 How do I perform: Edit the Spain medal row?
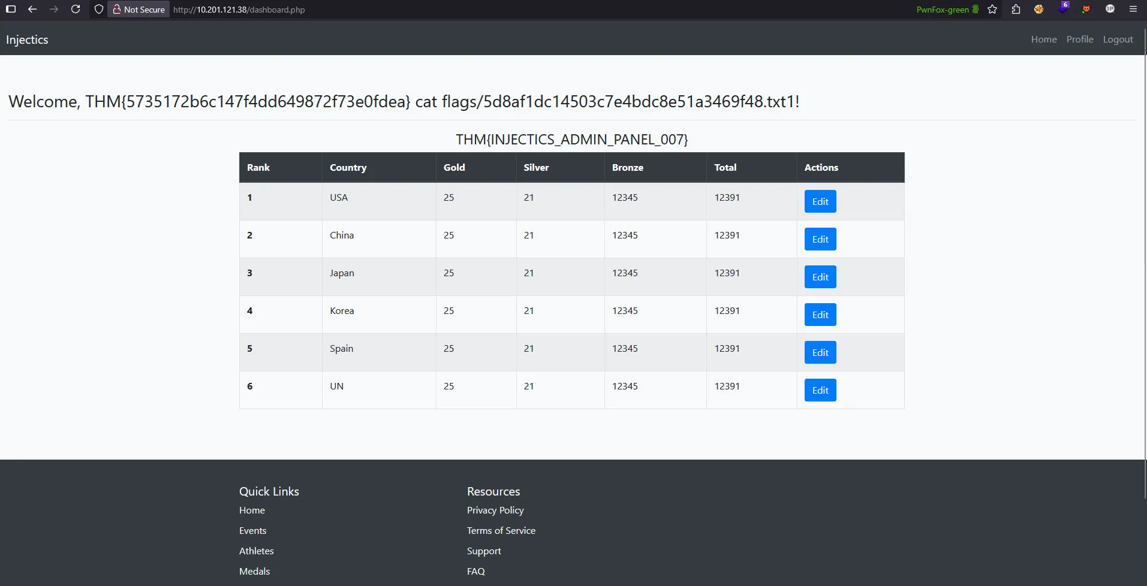coord(820,352)
